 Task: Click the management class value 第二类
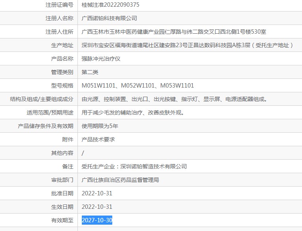point(90,72)
